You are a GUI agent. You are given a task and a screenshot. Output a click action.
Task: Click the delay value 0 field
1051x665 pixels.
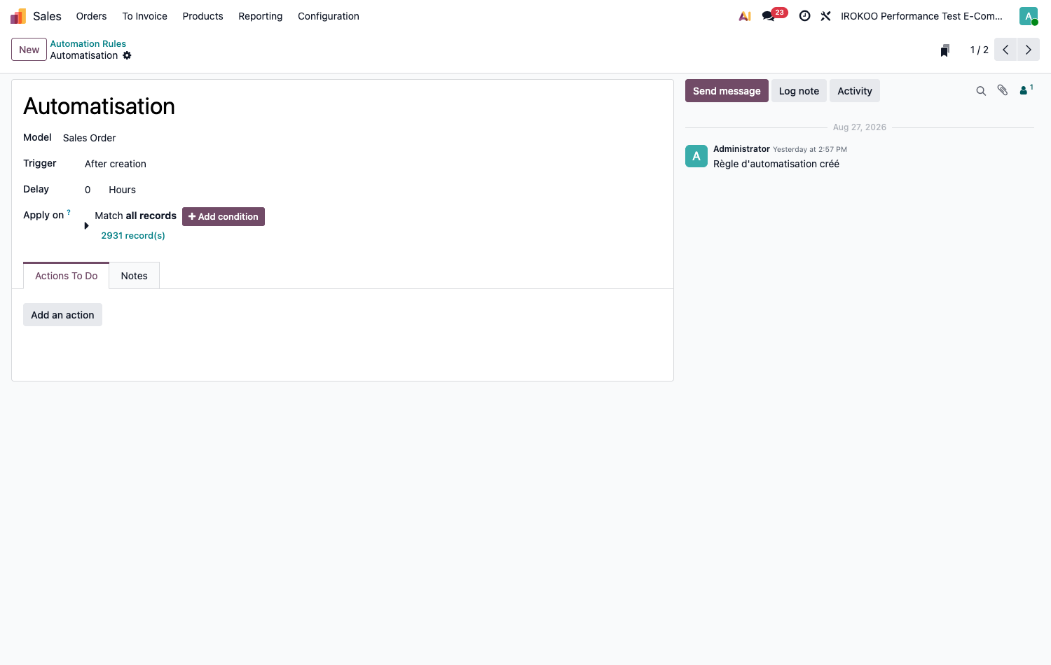pos(88,190)
